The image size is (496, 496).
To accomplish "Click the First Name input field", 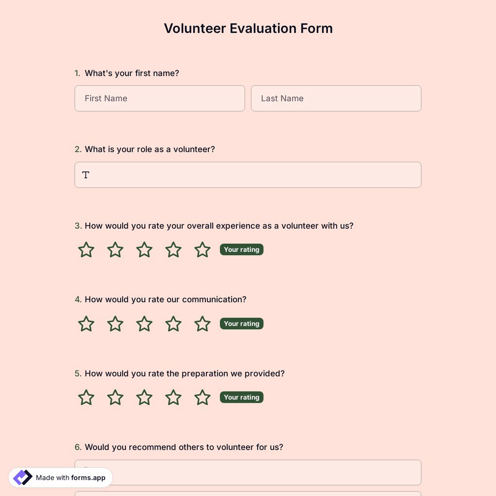I will 160,98.
